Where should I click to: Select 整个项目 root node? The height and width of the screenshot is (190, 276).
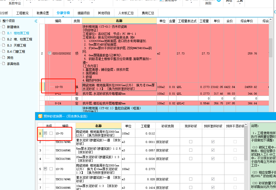8,21
